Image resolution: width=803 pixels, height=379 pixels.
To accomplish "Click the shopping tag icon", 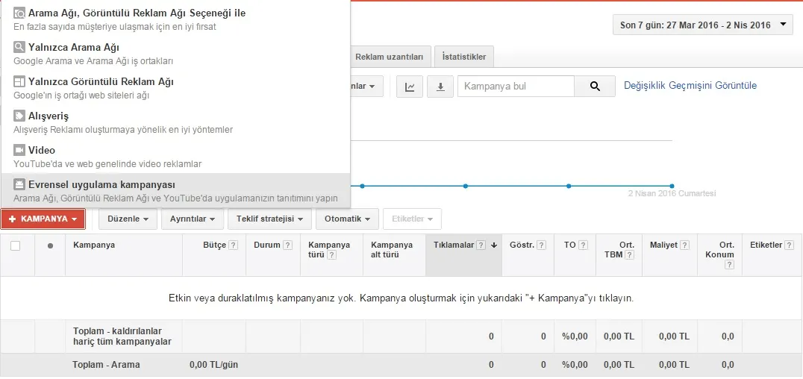I will tap(19, 116).
